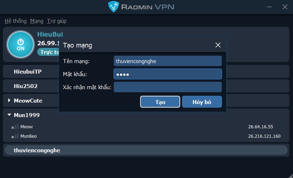Screen dimensions: 293x178
Task: Toggle the VPN ON power button
Action: [21, 44]
